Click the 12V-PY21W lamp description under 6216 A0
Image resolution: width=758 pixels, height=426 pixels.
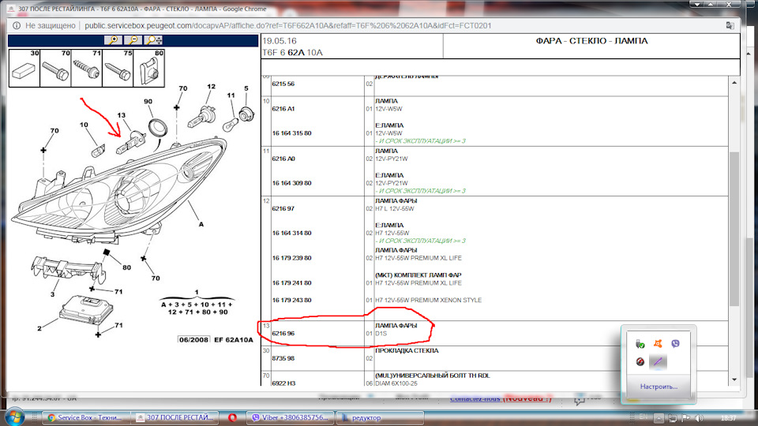[392, 159]
